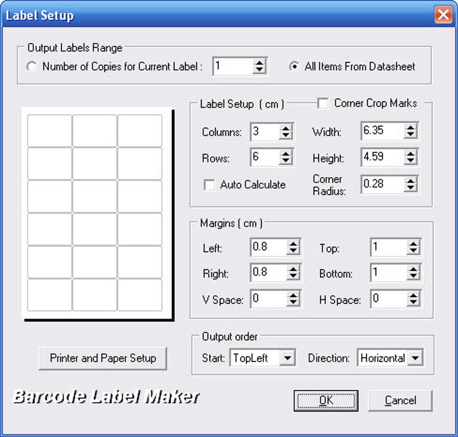The width and height of the screenshot is (458, 437).
Task: Decrease label Height value
Action: tap(410, 161)
